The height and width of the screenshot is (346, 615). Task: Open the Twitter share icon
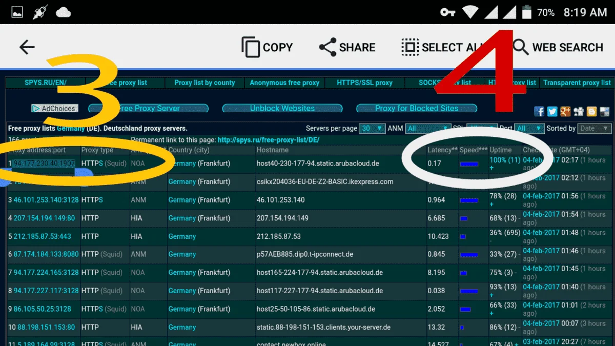click(552, 111)
